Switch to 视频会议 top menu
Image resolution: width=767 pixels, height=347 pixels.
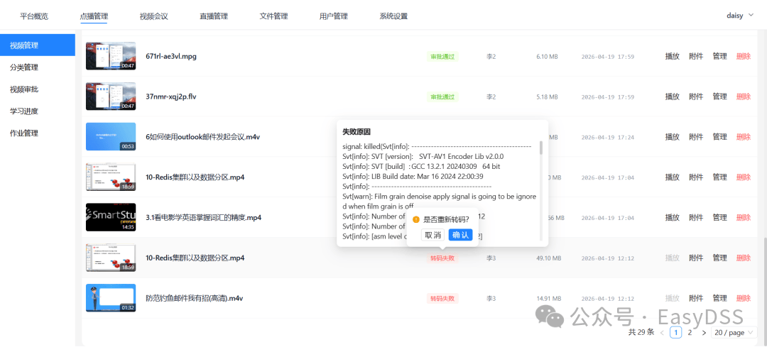pyautogui.click(x=153, y=16)
